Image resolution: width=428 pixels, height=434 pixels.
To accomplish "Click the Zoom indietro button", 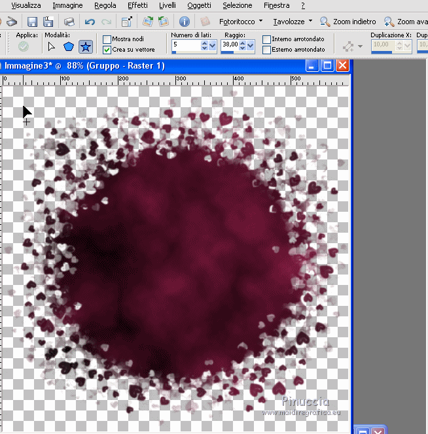I will 348,22.
